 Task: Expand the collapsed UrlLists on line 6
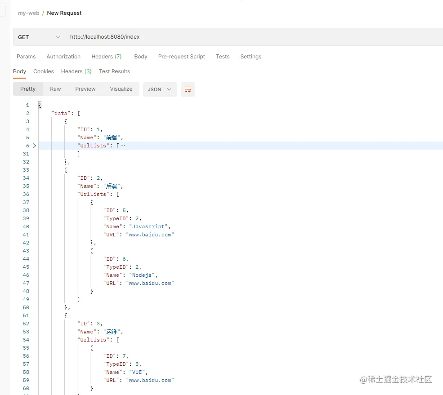point(35,146)
